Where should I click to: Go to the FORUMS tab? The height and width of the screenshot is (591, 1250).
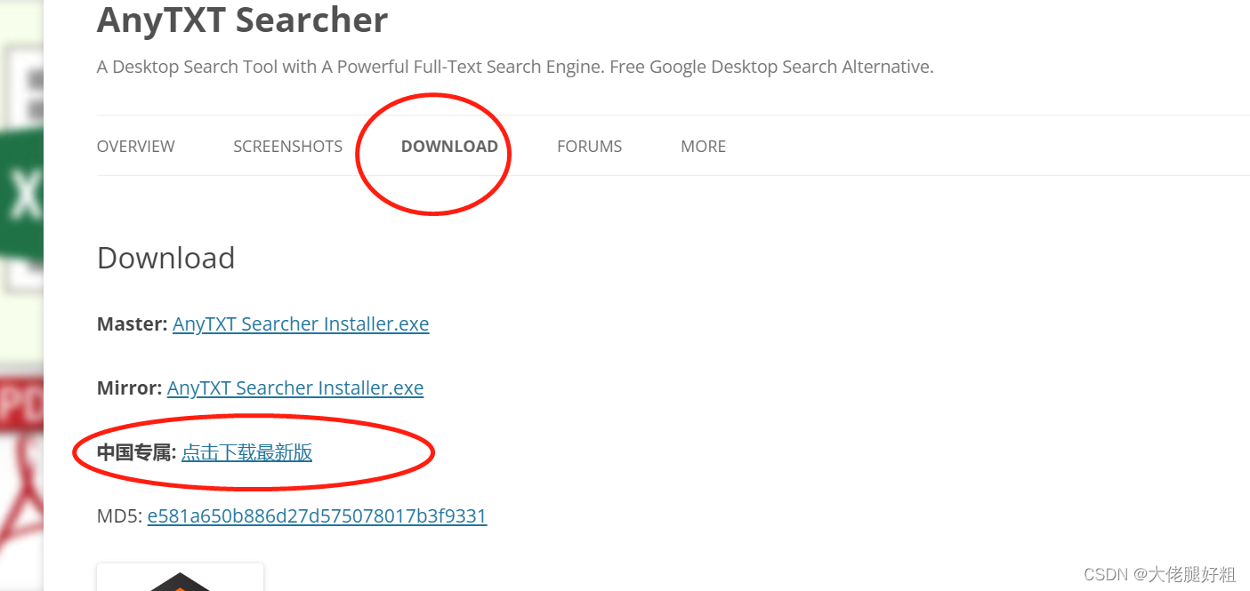click(x=589, y=147)
